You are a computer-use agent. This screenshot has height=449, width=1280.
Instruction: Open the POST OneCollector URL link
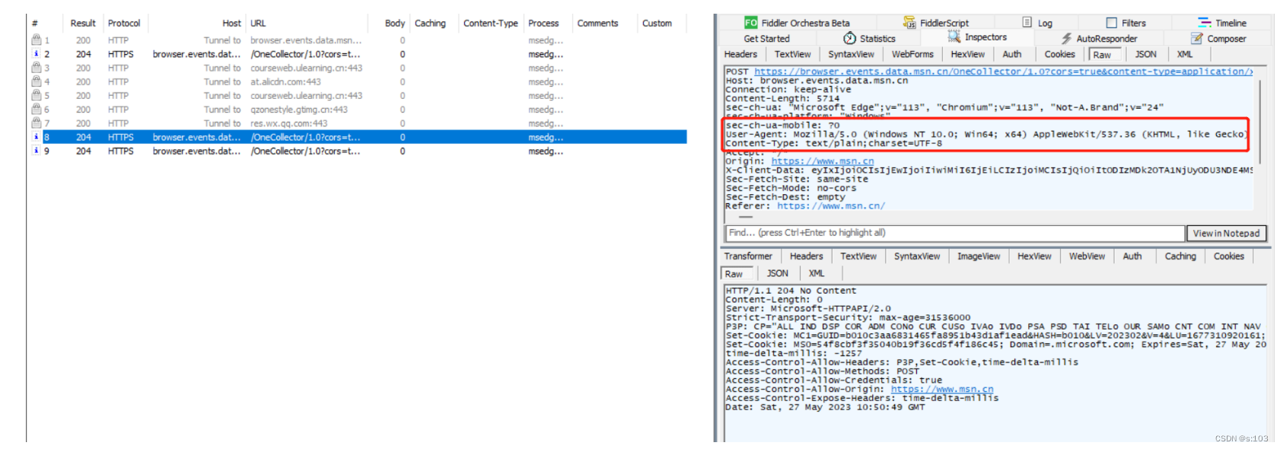pyautogui.click(x=1002, y=72)
